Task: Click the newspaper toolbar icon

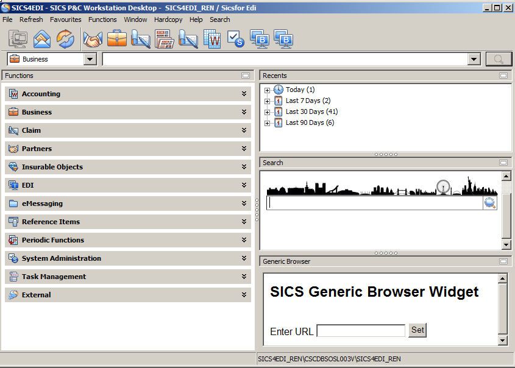Action: [165, 39]
